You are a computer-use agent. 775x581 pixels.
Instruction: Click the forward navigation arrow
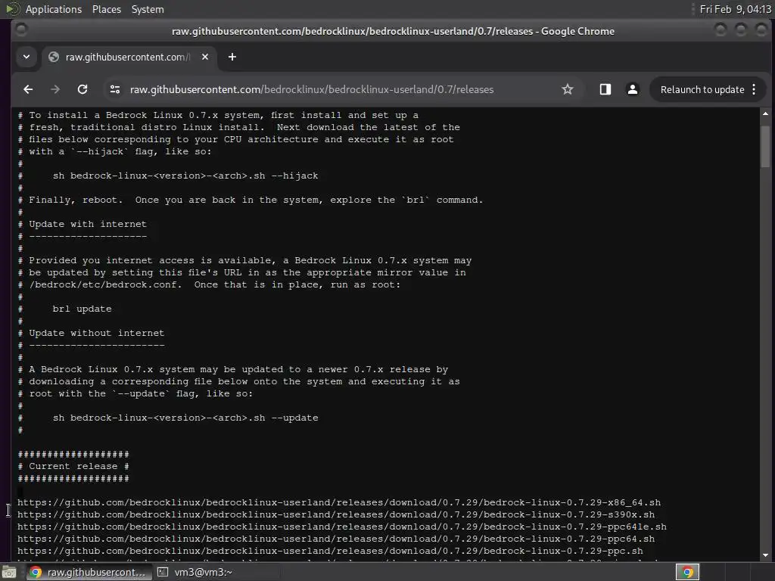click(x=55, y=89)
